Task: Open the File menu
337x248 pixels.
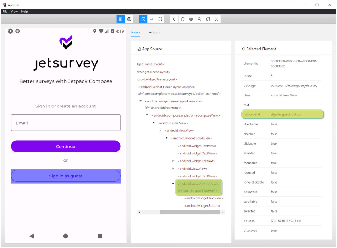Action: (5, 11)
